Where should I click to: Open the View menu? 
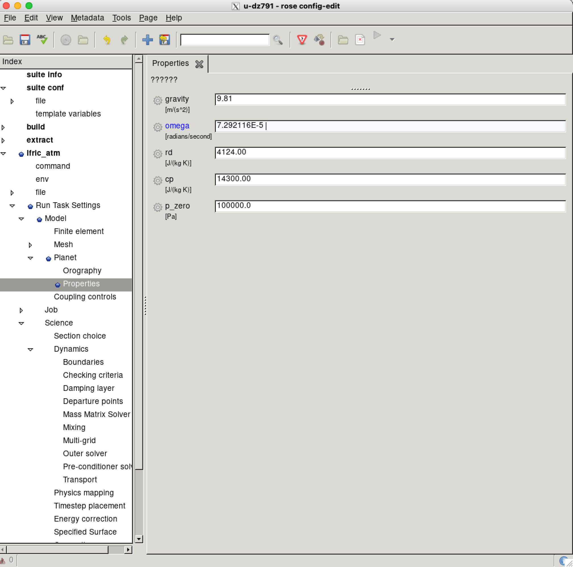pos(54,18)
